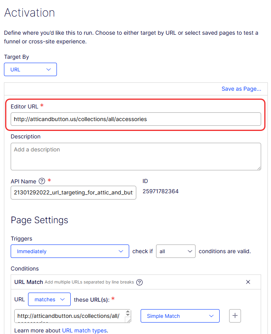Click the ID number 25971782364
Image resolution: width=271 pixels, height=334 pixels.
tap(160, 192)
